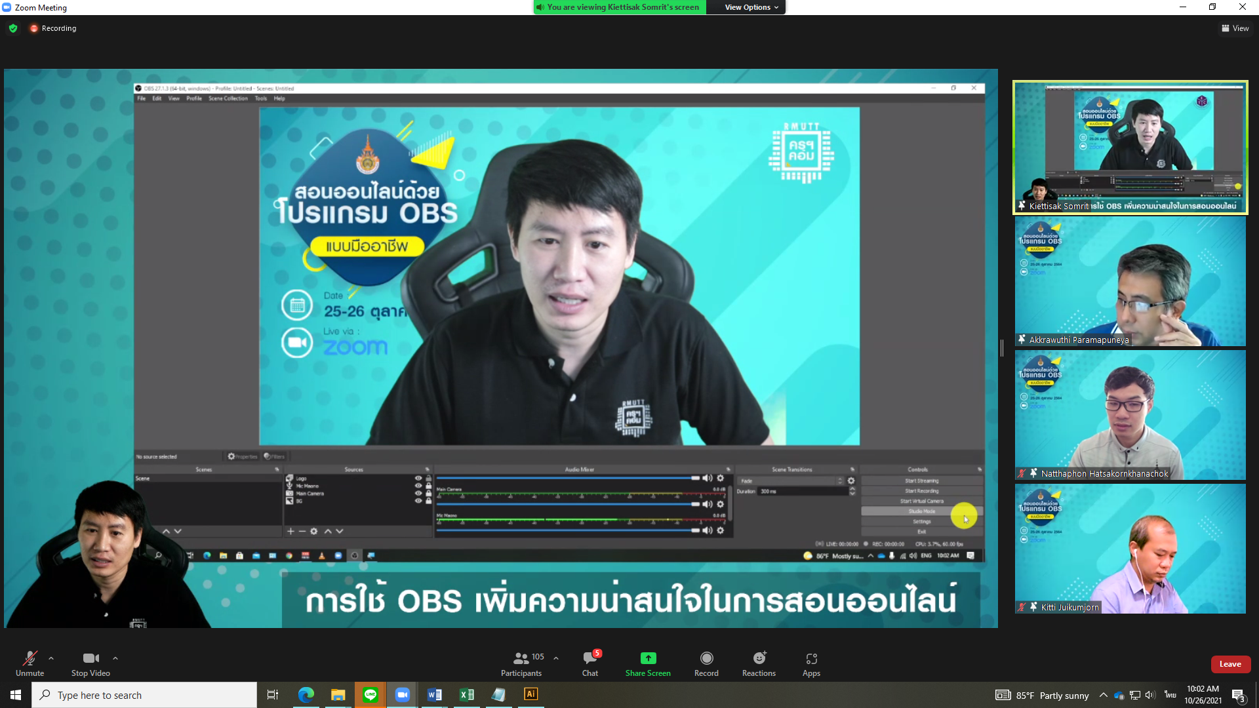The height and width of the screenshot is (708, 1259).
Task: Adjust the top volume slider in OBS mixer
Action: click(568, 478)
